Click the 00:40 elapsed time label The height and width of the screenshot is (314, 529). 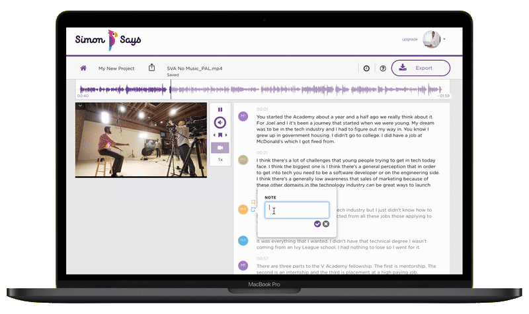click(83, 96)
